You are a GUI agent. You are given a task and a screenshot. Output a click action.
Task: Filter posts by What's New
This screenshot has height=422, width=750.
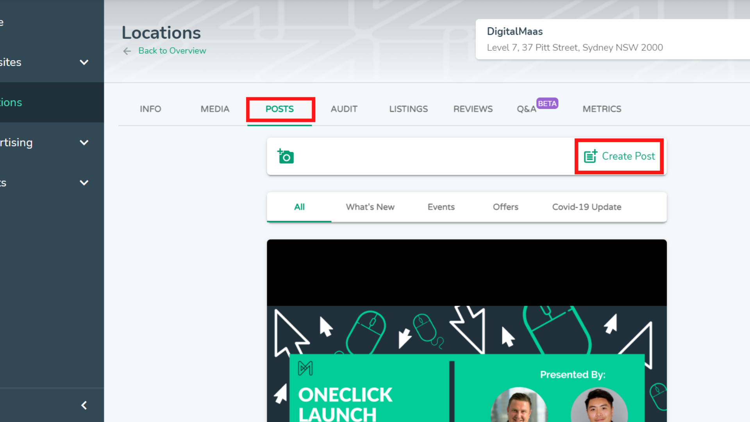click(x=370, y=206)
